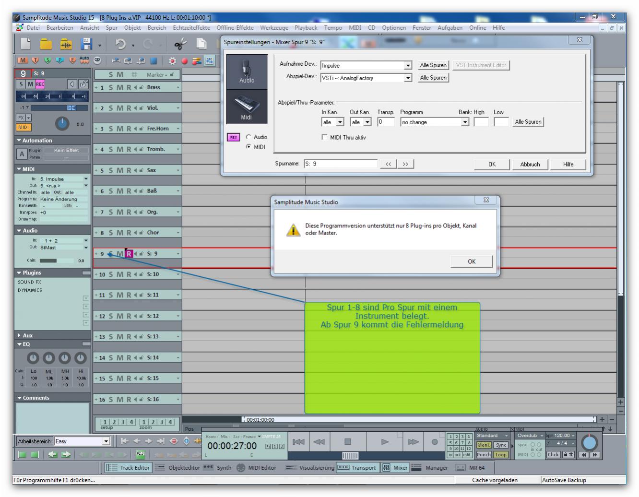Open the Arbeitsbereich Easy dropdown
This screenshot has height=497, width=639.
106,441
